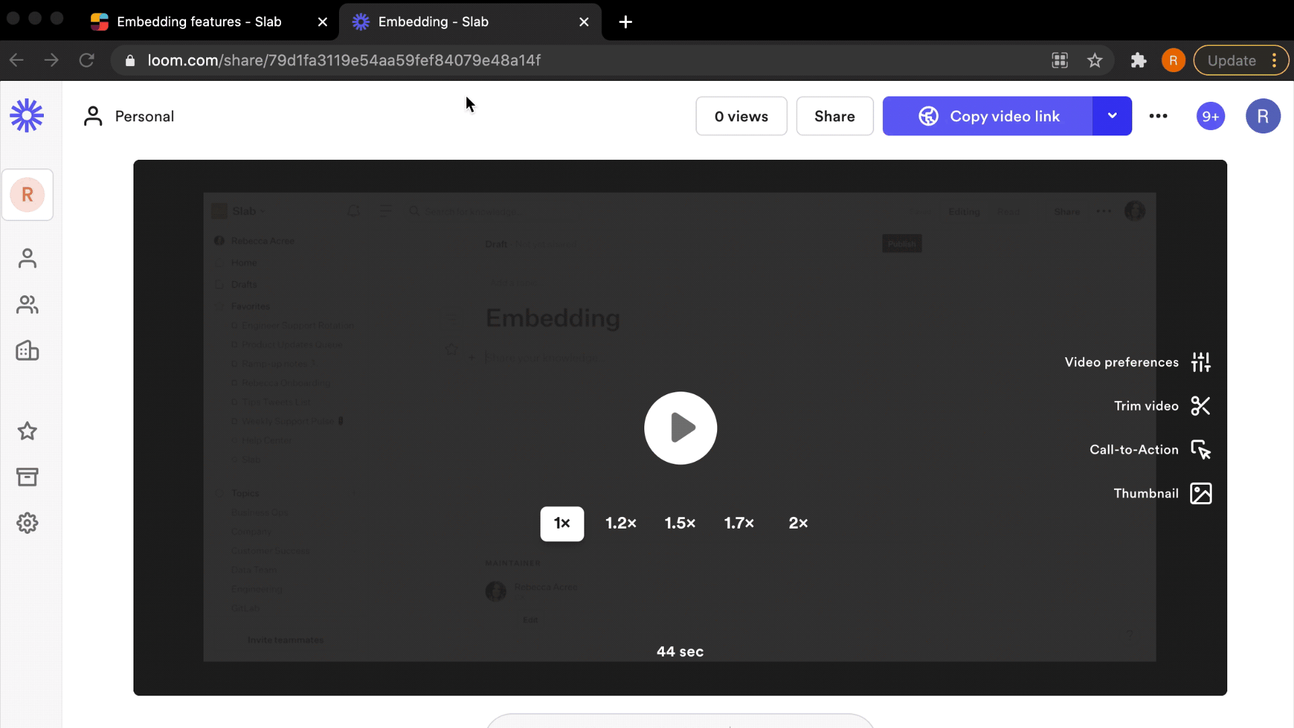Open the Video preferences panel
Viewport: 1294px width, 728px height.
(1202, 362)
